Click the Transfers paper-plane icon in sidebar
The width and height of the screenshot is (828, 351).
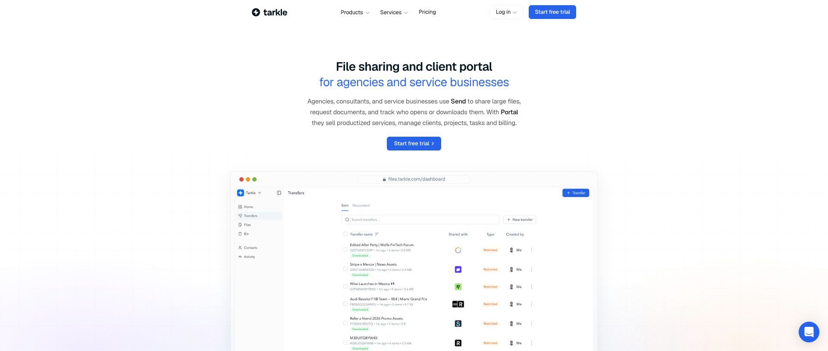(x=240, y=216)
